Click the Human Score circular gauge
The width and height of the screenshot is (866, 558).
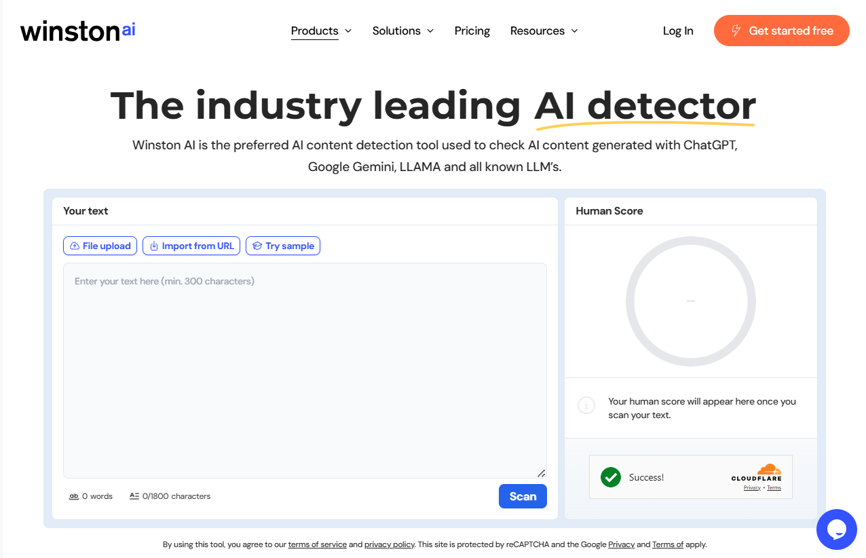coord(691,301)
